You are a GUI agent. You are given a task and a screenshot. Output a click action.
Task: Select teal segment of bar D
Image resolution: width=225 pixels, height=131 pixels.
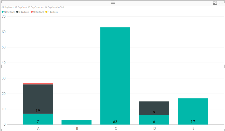pyautogui.click(x=154, y=120)
